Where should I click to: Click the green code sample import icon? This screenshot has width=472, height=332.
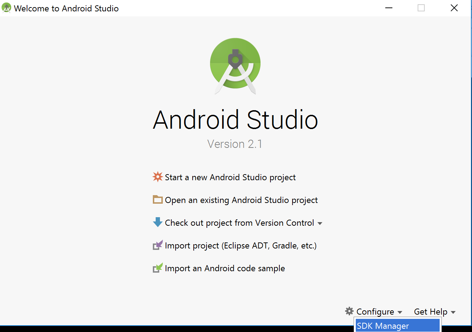click(x=157, y=268)
